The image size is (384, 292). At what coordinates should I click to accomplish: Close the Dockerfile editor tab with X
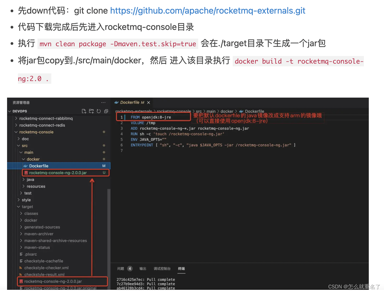click(x=149, y=102)
